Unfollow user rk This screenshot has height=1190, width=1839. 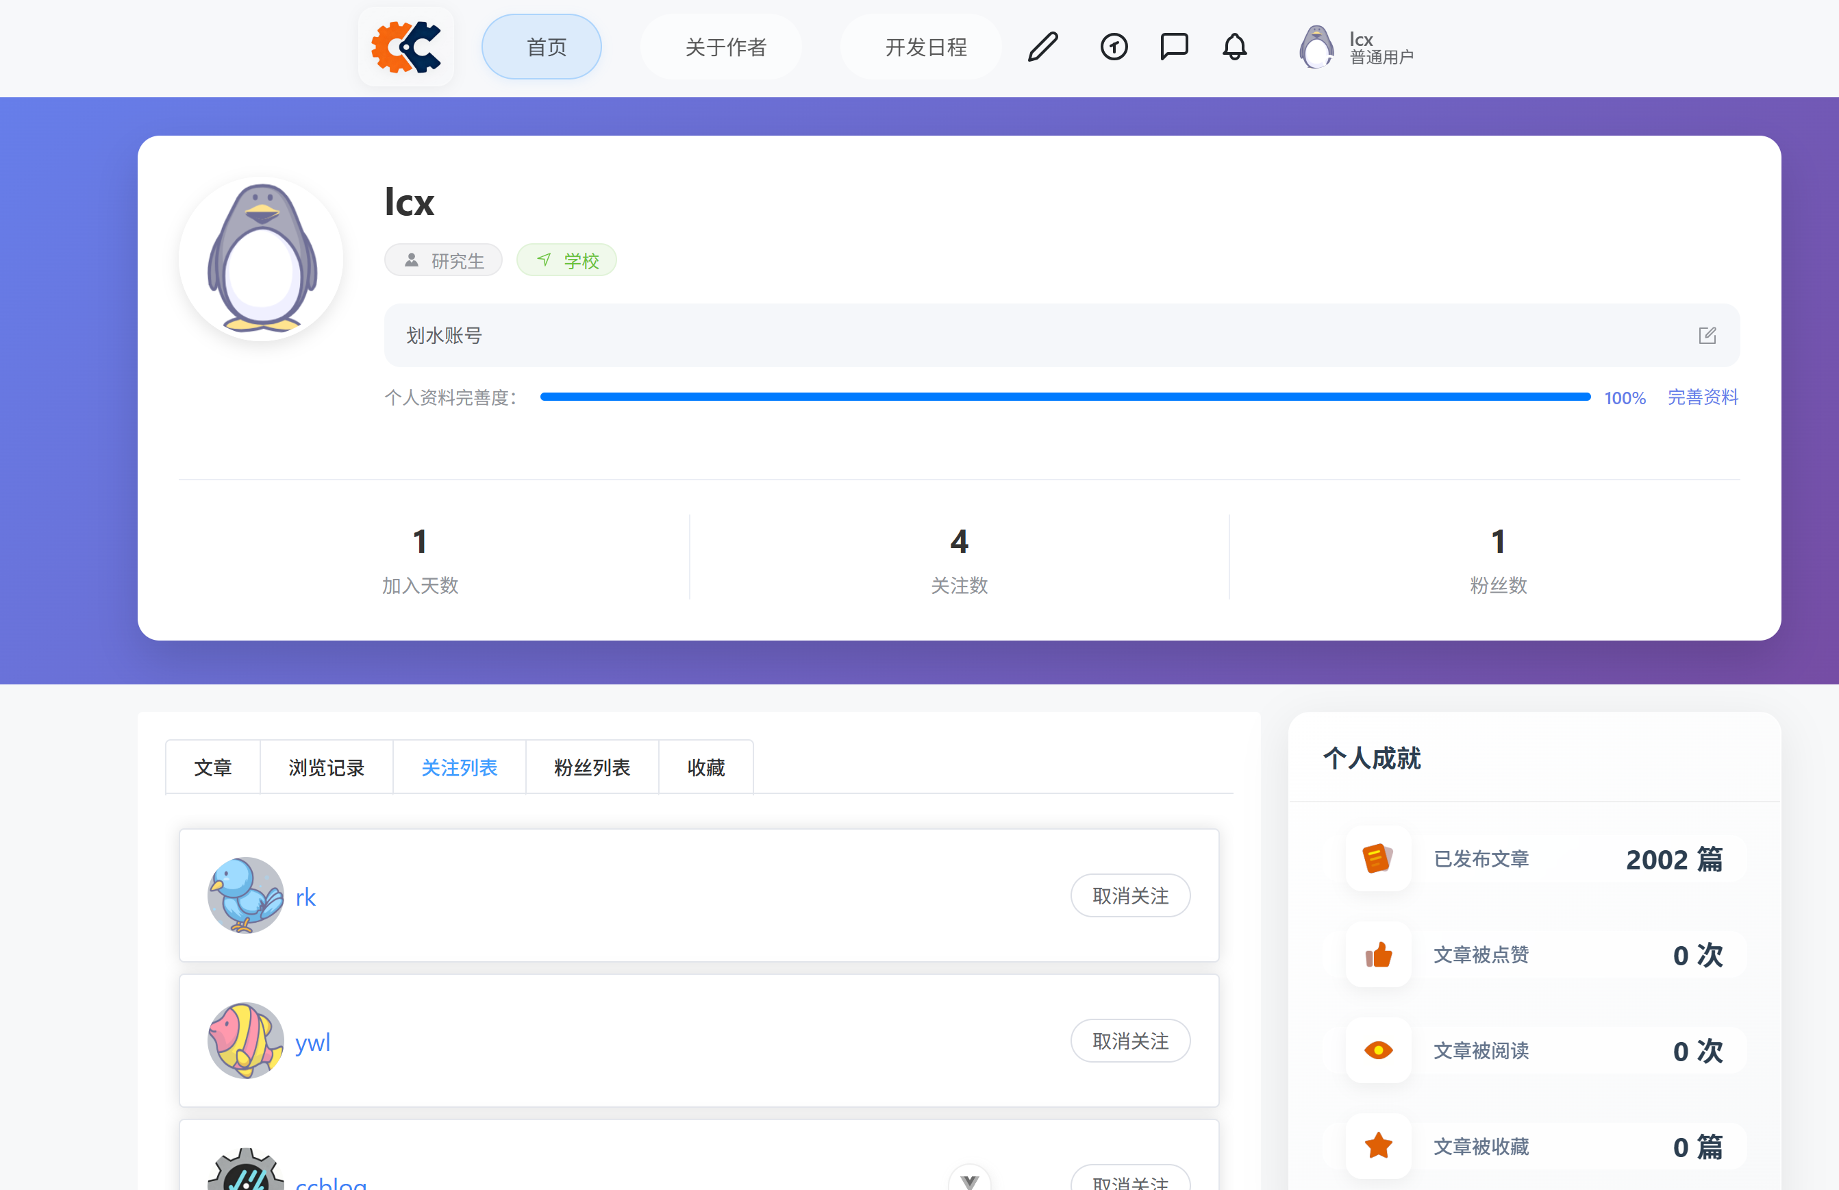[x=1130, y=895]
